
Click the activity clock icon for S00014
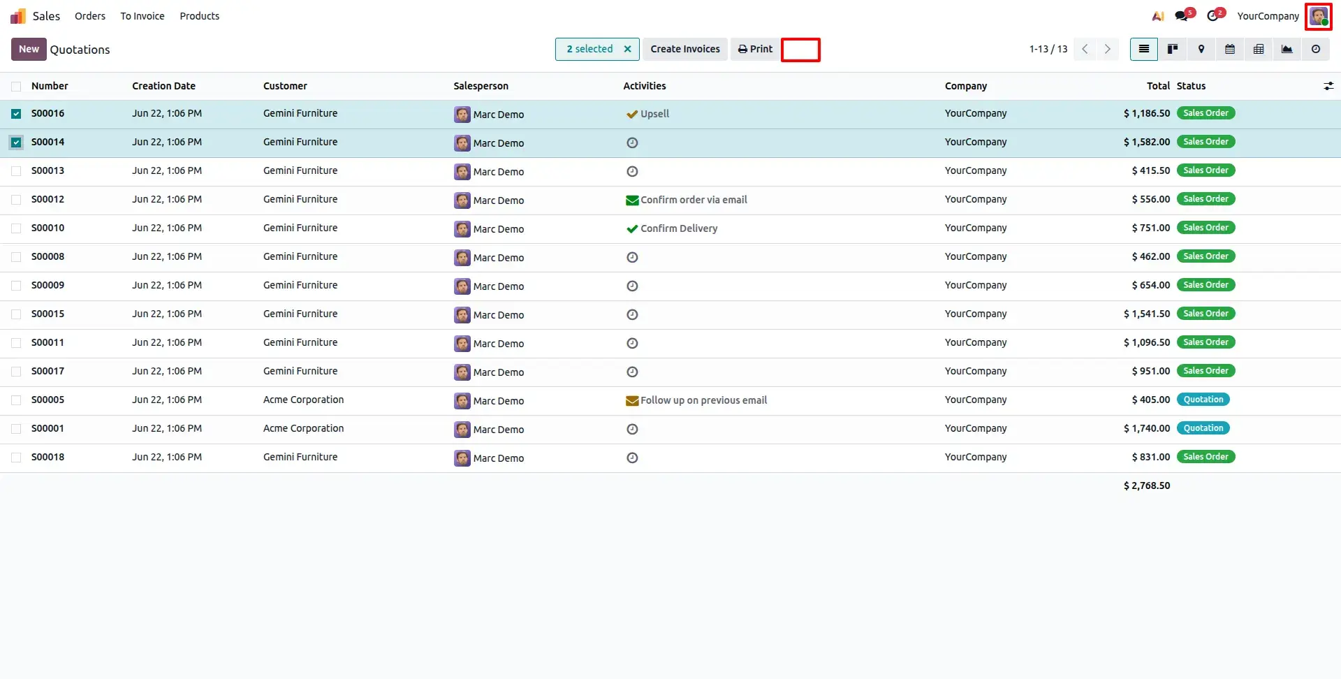(632, 143)
